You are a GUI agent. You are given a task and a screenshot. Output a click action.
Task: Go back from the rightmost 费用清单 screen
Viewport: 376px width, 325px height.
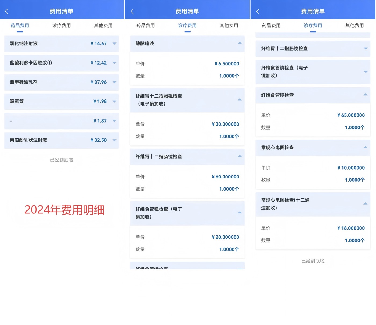pyautogui.click(x=258, y=11)
